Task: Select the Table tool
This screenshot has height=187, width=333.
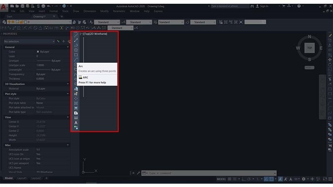Action: click(76, 118)
